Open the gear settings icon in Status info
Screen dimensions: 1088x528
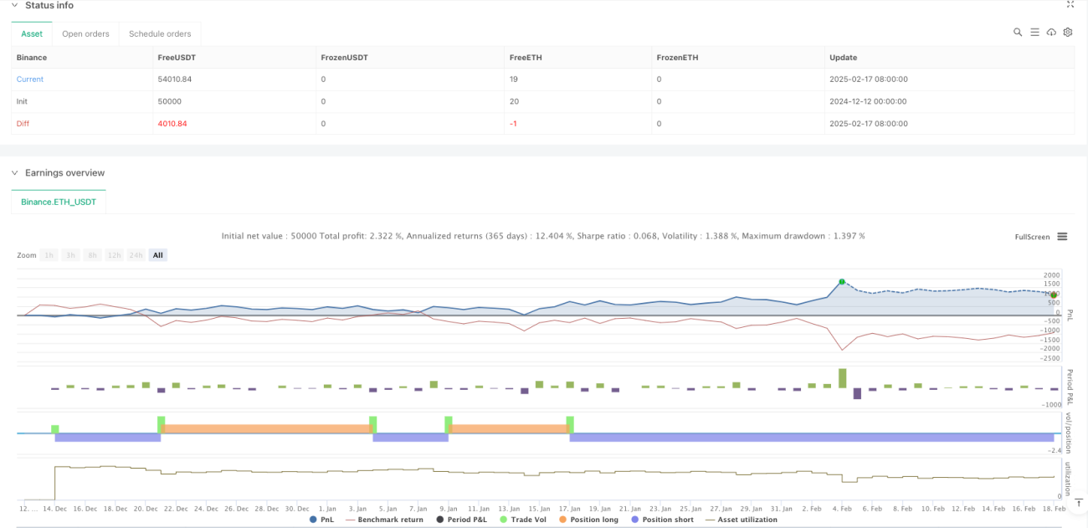[x=1068, y=33]
